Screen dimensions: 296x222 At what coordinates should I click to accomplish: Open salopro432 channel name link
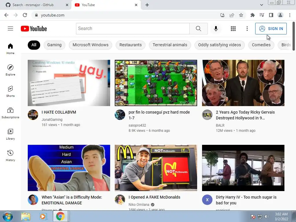[x=137, y=125]
